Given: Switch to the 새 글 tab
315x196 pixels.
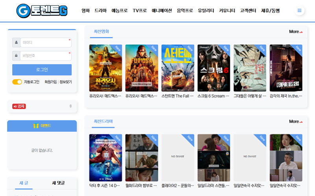Looking at the screenshot, I should [24, 183].
